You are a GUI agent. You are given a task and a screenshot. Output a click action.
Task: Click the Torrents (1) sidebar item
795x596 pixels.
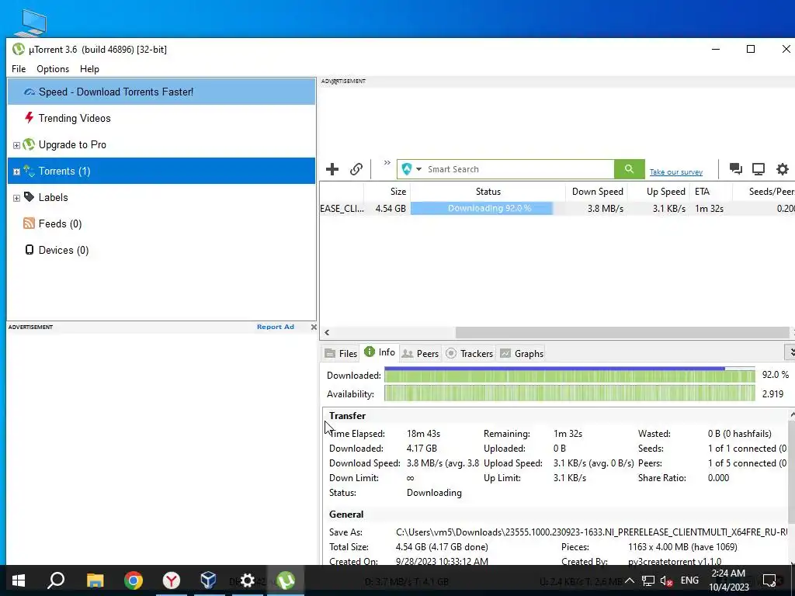click(x=161, y=171)
